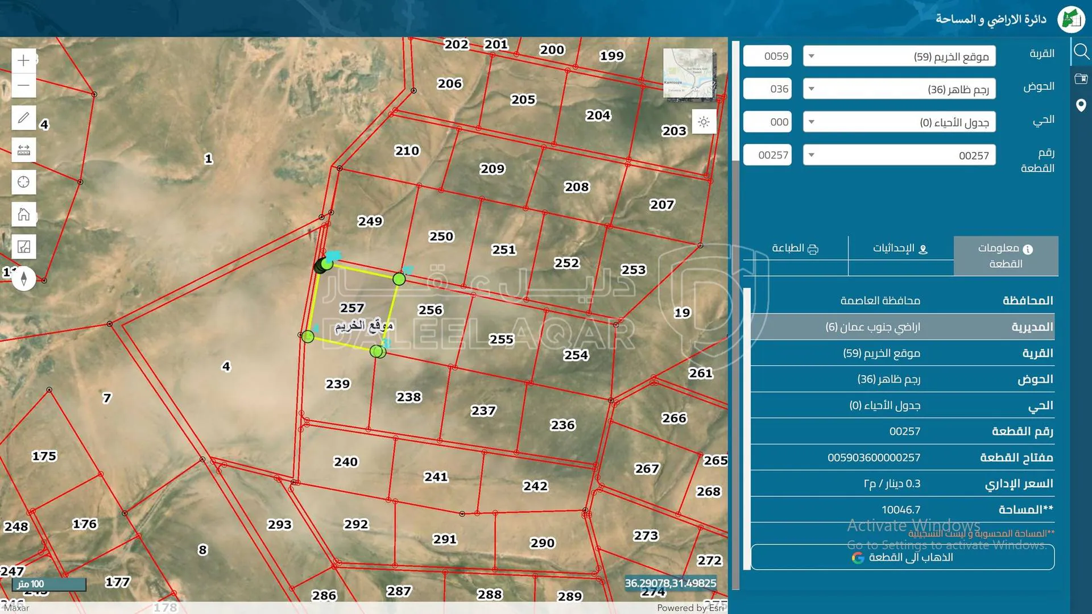Toggle the zoom out control on the map

point(23,85)
